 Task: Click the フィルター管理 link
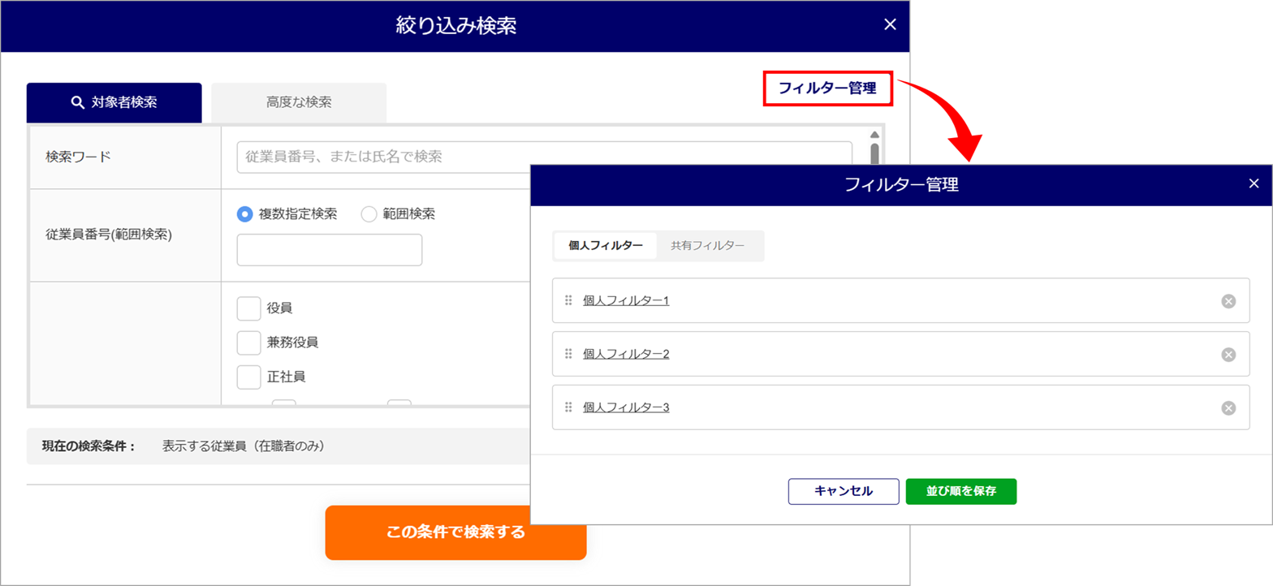[827, 88]
